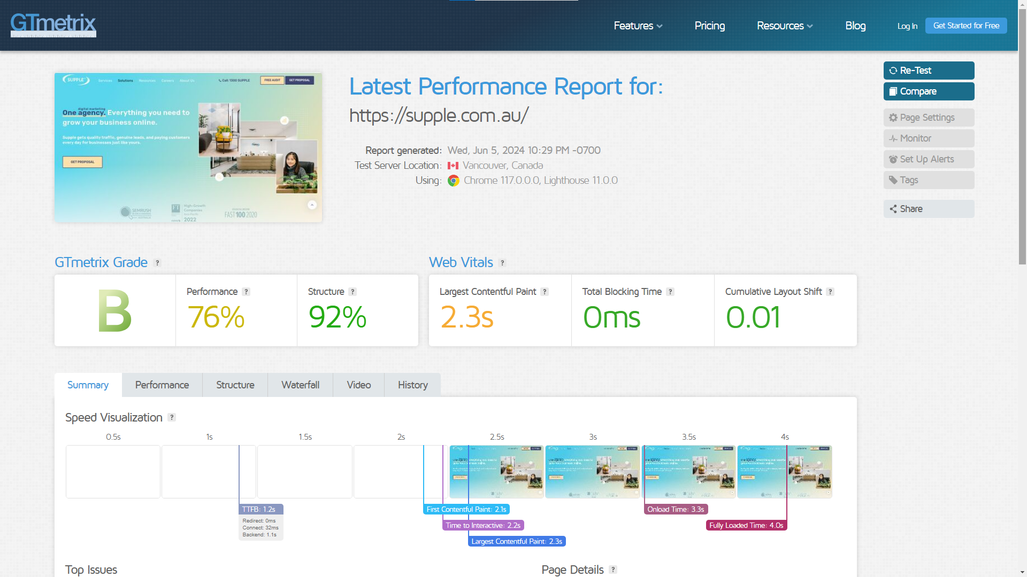This screenshot has width=1027, height=577.
Task: Click the Chrome browser icon
Action: coord(454,181)
